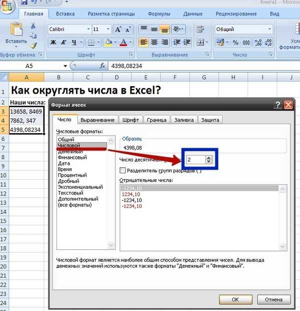Viewport: 300px width, 311px height.
Task: Apply thousands separator 000 icon
Action: coord(246,43)
